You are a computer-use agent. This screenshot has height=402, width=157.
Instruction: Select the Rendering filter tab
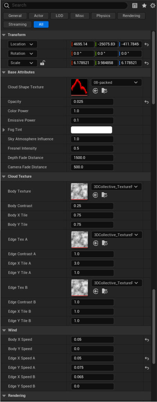[131, 16]
